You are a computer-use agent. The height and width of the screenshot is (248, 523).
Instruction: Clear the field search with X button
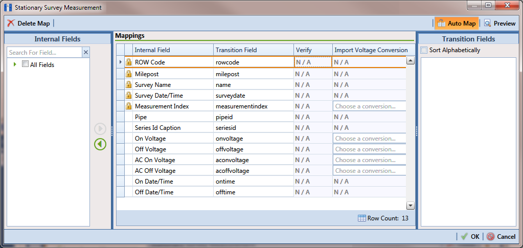86,52
